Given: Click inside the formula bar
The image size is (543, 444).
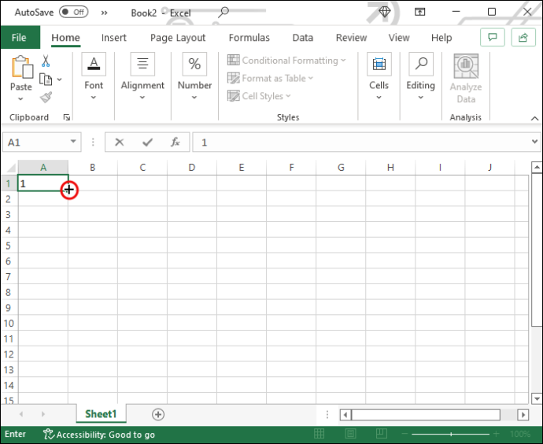Looking at the screenshot, I should click(361, 142).
